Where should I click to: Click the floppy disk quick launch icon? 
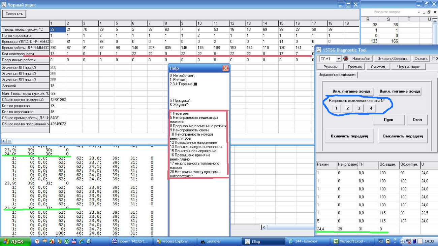pos(74,241)
